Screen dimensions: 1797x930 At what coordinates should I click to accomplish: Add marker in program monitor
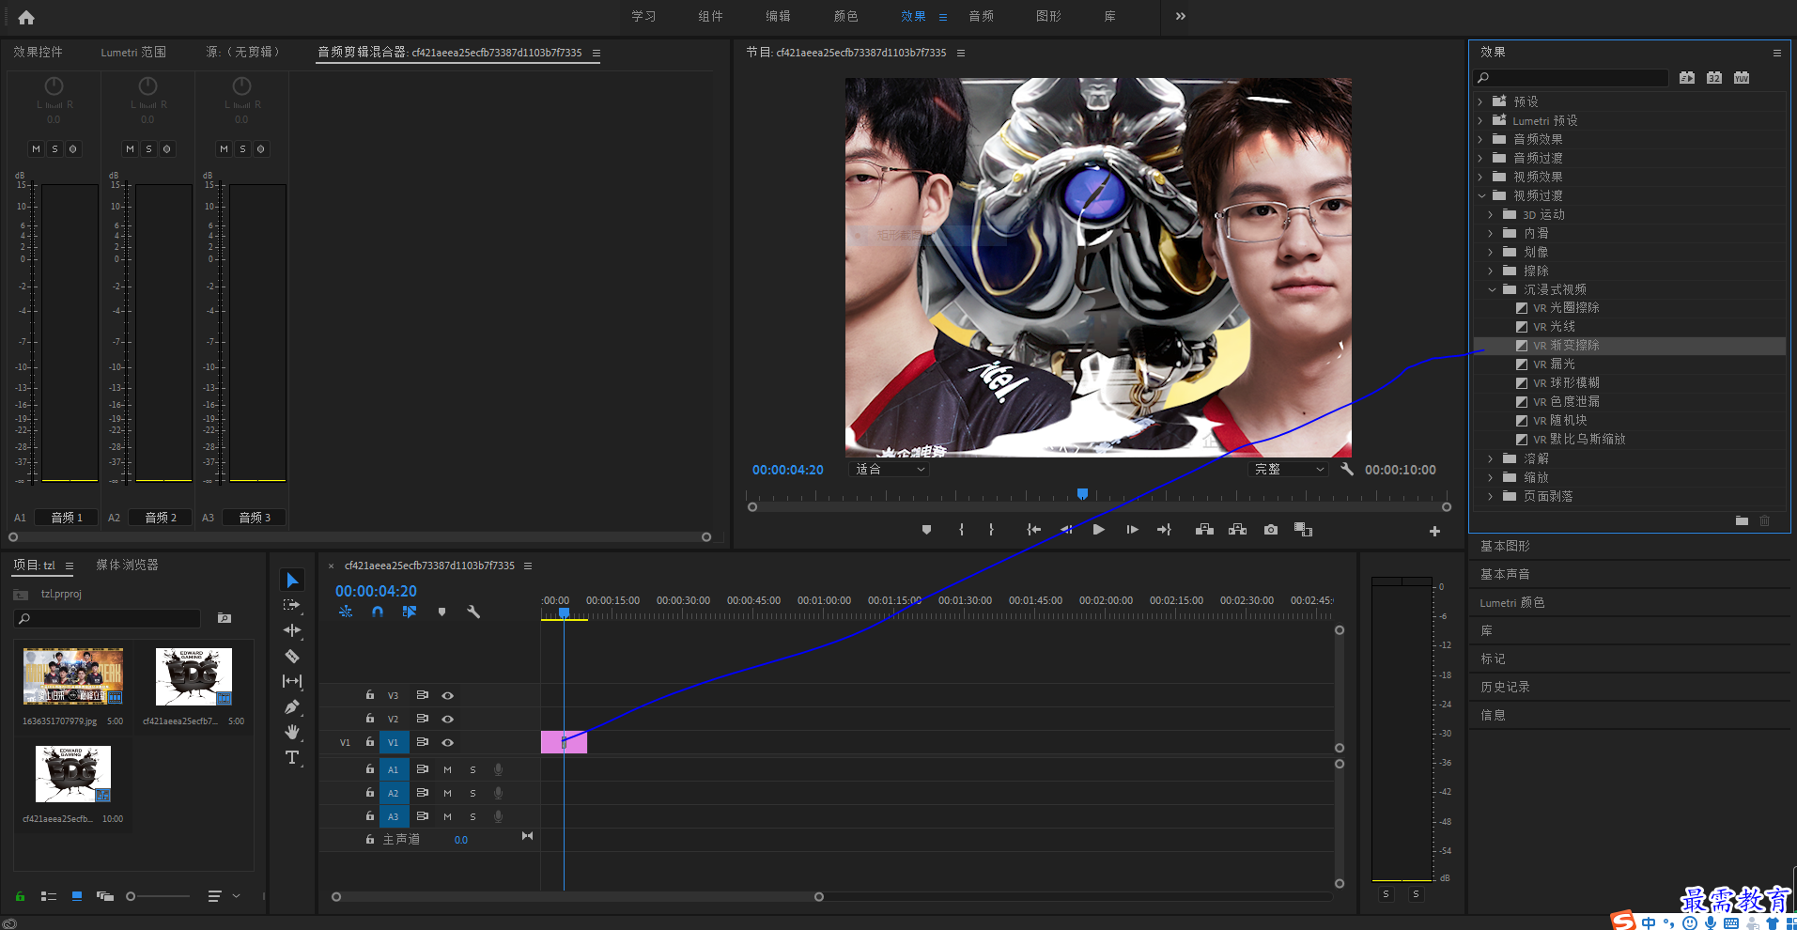pos(927,530)
